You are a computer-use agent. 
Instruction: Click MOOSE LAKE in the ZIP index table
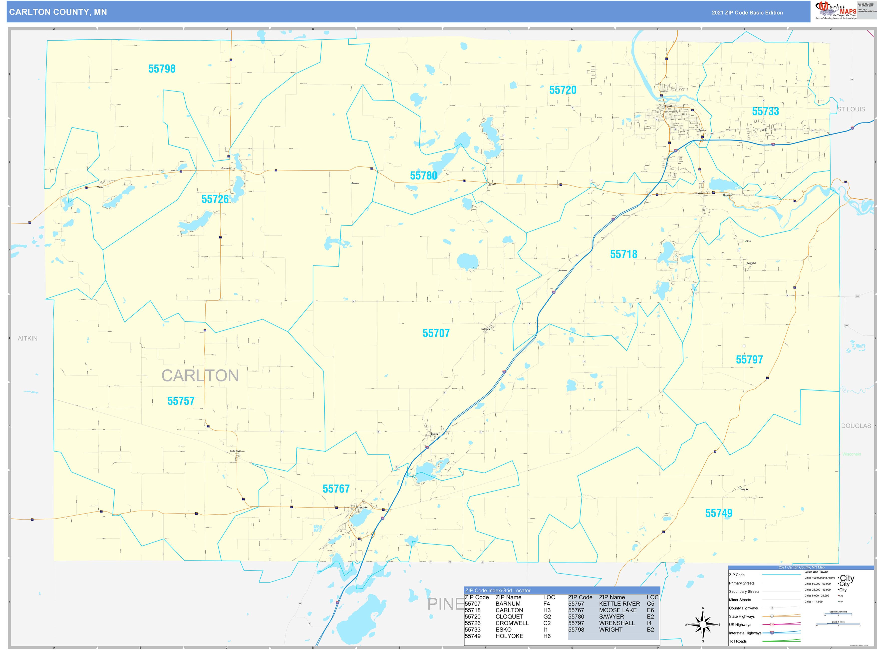click(617, 610)
